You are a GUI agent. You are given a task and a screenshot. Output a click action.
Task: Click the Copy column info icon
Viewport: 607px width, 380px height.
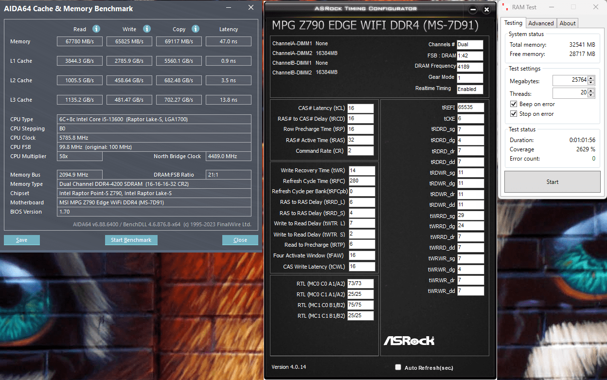pos(196,29)
